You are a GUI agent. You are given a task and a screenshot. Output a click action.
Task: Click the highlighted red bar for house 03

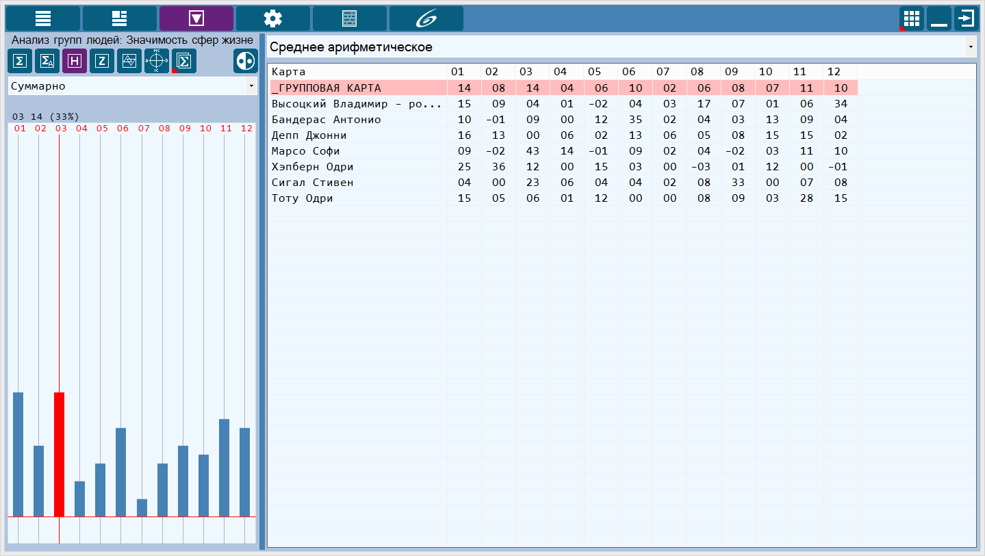pyautogui.click(x=59, y=454)
